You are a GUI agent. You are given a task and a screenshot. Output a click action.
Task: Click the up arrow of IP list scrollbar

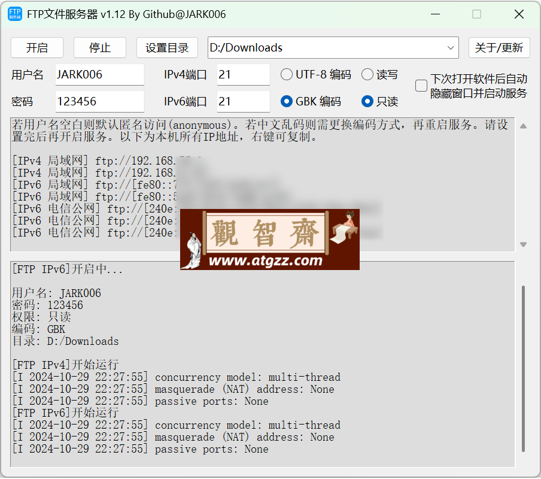(523, 126)
